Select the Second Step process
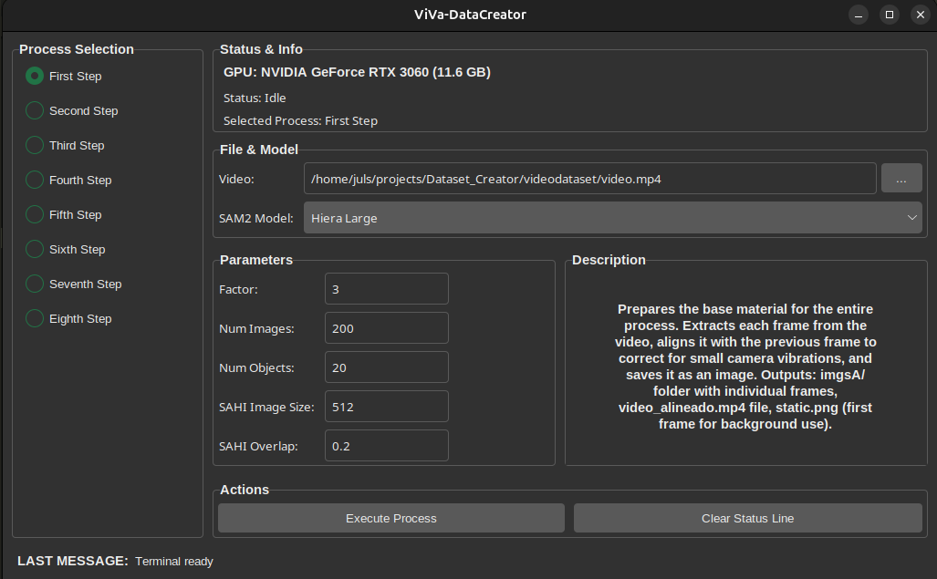Viewport: 937px width, 579px height. [x=34, y=110]
